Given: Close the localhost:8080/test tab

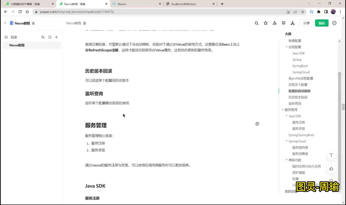Looking at the screenshot, I should pyautogui.click(x=213, y=4).
